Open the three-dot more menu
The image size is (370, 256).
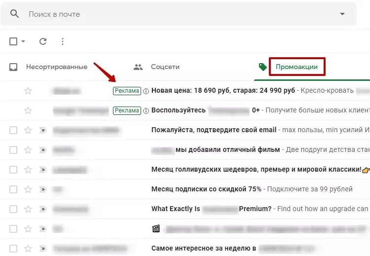tap(63, 41)
